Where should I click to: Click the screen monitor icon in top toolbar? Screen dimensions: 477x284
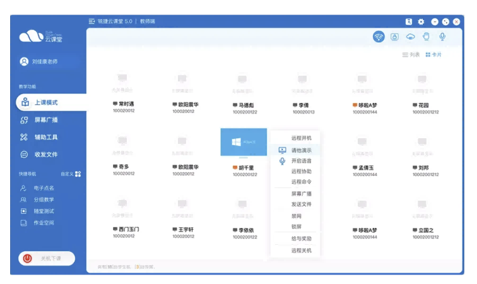(x=394, y=37)
